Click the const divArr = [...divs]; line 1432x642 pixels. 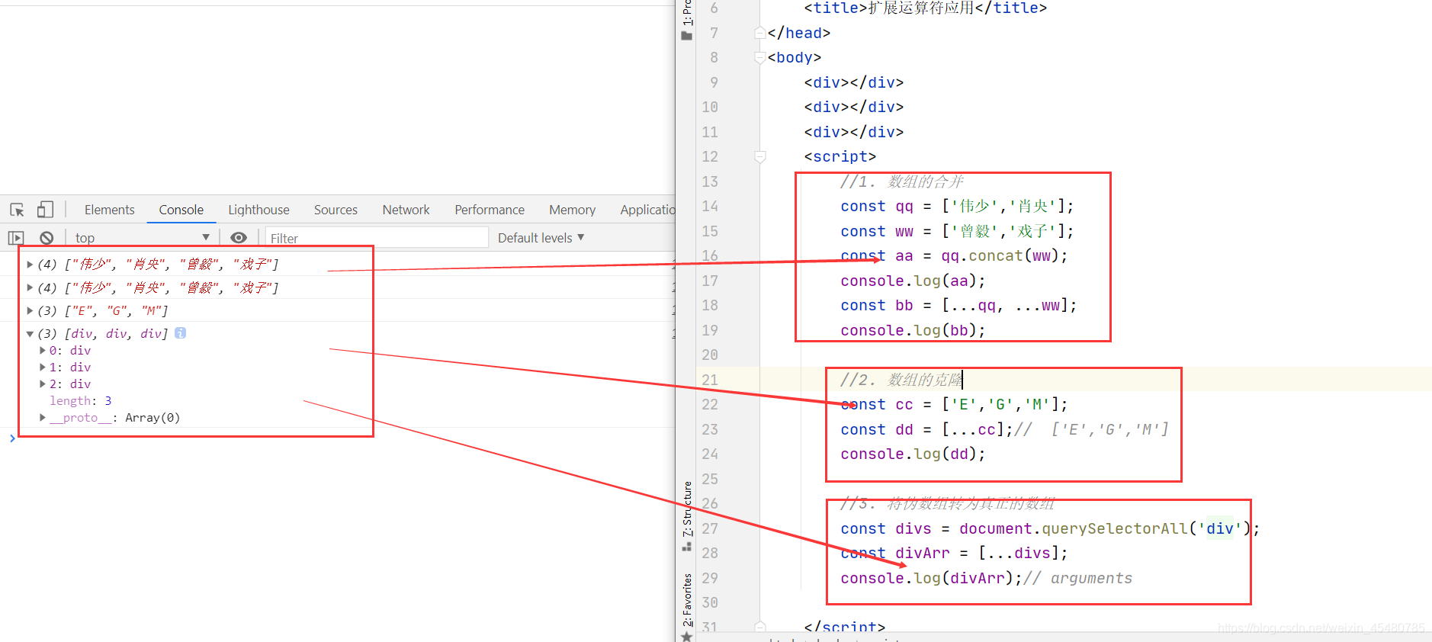(x=954, y=553)
